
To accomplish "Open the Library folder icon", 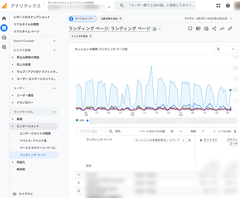I will click(14, 194).
